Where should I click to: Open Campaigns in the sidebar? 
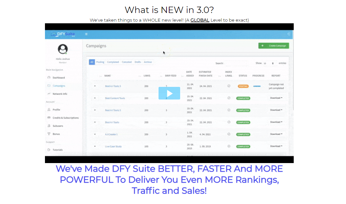(x=59, y=86)
